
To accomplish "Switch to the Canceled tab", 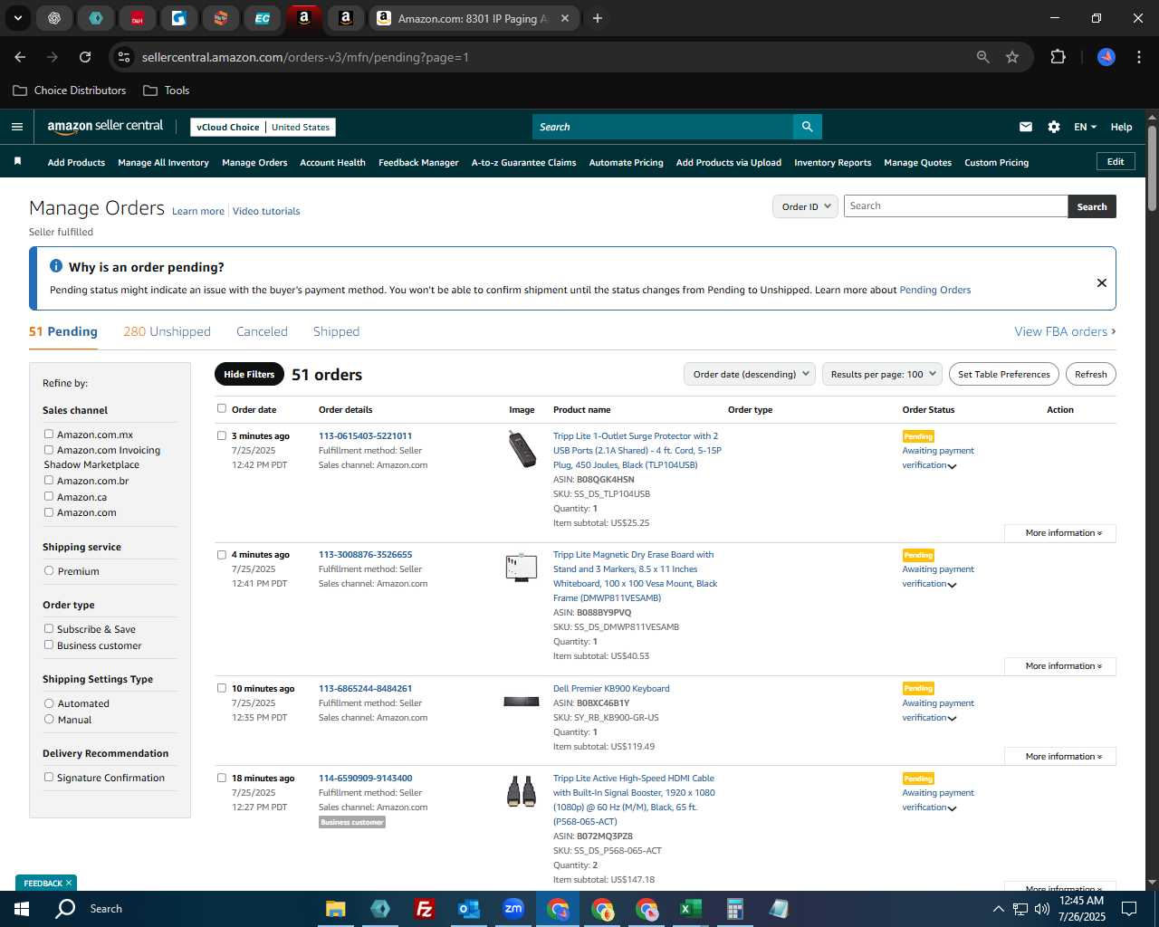I will 262,331.
